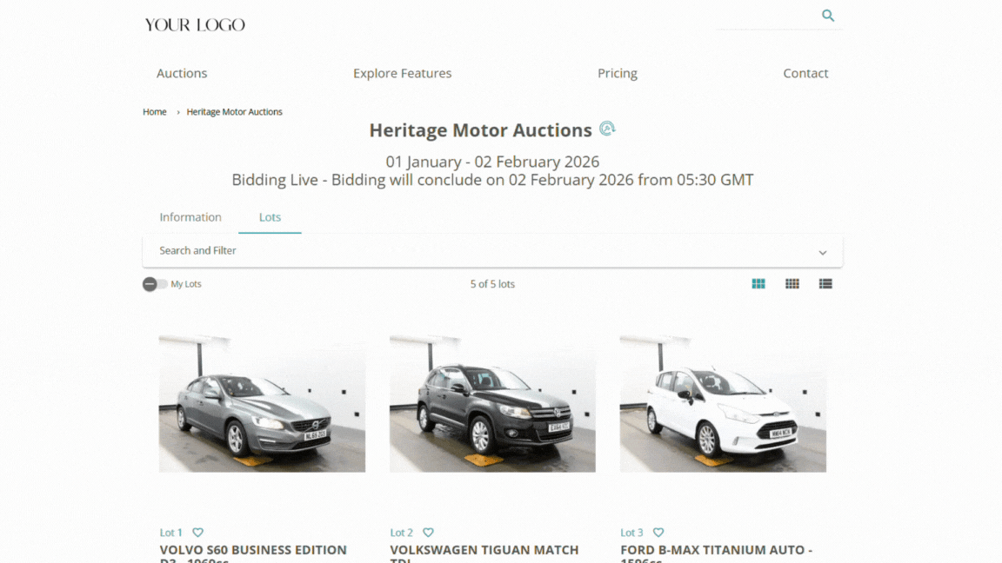The image size is (1002, 563).
Task: Favorite Lot 3 with heart icon
Action: (x=658, y=533)
